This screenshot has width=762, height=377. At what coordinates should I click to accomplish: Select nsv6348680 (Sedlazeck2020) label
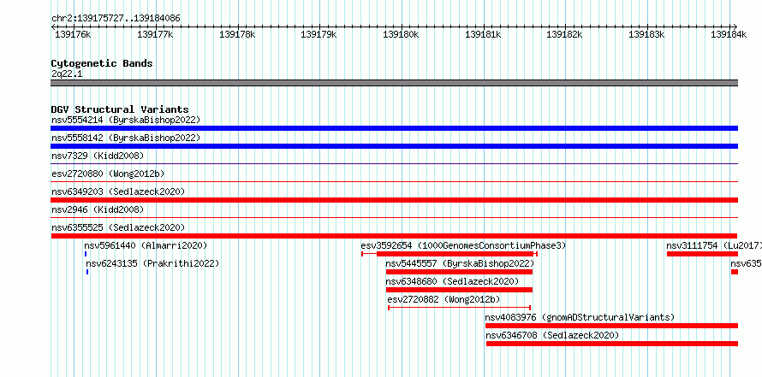452,282
